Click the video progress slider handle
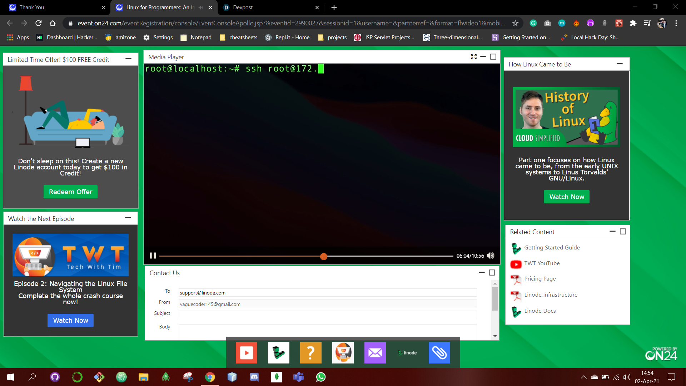This screenshot has height=386, width=686. (x=324, y=256)
